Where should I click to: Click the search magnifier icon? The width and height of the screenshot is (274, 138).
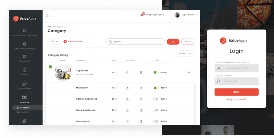111,42
